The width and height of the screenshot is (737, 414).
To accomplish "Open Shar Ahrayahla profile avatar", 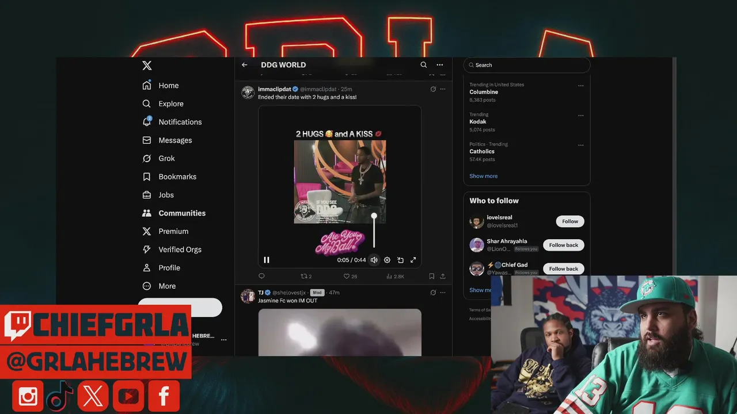I will 477,245.
